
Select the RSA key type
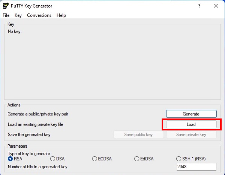[15, 159]
